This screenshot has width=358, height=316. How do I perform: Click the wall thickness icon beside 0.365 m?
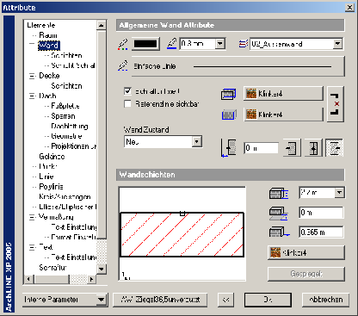(x=279, y=232)
